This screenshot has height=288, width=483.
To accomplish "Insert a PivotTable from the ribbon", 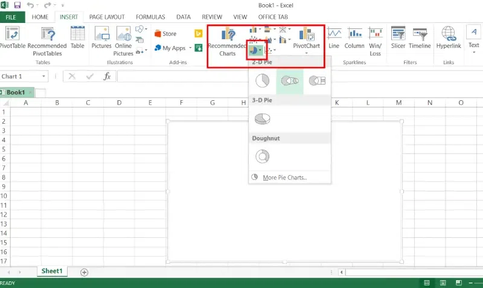I will pos(12,37).
